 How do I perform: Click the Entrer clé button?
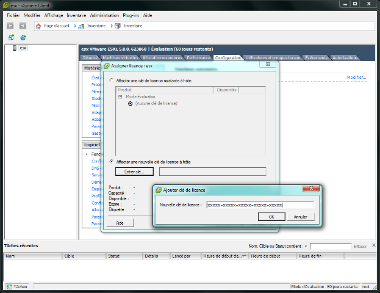[134, 172]
